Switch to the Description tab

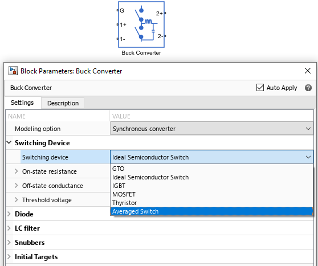(63, 103)
